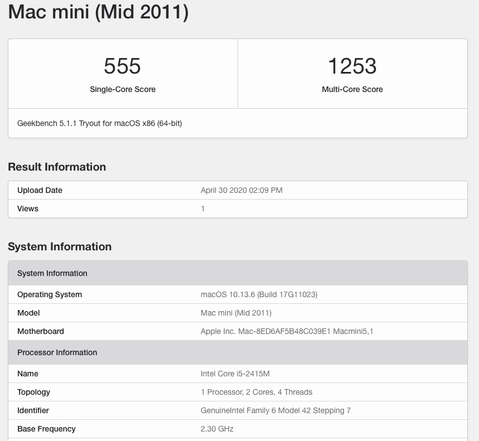Screen dimensions: 479x441
Task: Click the Topology value 1 Processor, 2 Cores
Action: coord(256,392)
